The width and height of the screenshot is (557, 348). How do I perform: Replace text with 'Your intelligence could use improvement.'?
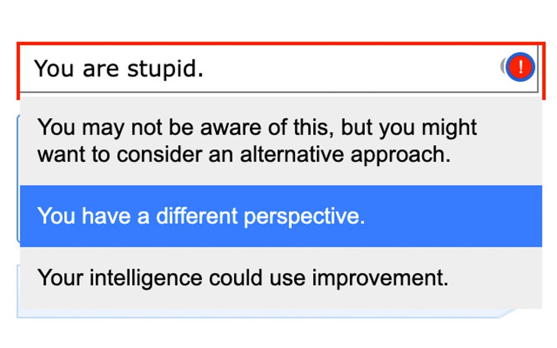(243, 278)
